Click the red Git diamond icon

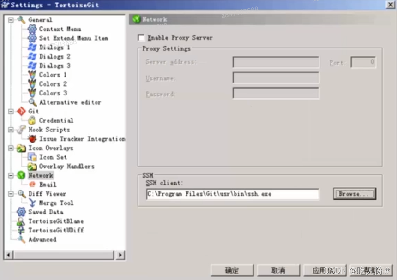point(21,111)
